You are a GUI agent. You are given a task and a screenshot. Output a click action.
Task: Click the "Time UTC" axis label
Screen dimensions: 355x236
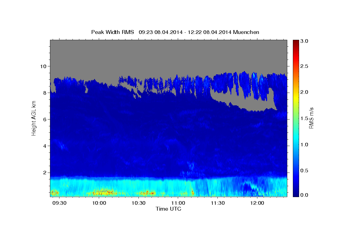click(168, 209)
